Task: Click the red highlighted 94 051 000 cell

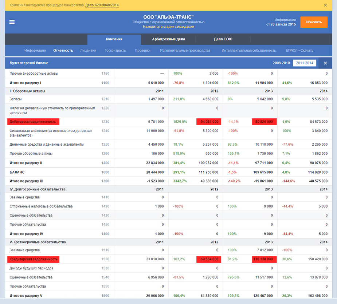Action: (209, 122)
